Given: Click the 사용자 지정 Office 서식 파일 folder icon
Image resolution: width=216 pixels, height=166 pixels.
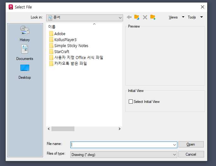Looking at the screenshot, I should click(x=51, y=57).
